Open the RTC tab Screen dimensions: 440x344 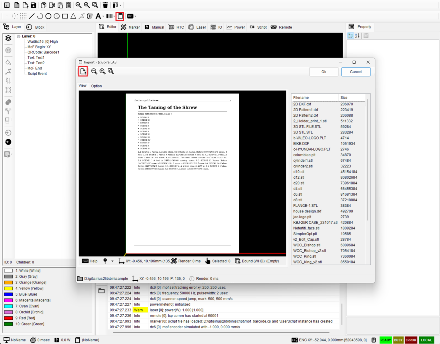pos(176,27)
